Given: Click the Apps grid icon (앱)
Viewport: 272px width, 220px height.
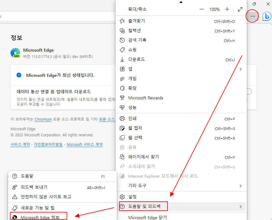Looking at the screenshot, I should (x=122, y=69).
